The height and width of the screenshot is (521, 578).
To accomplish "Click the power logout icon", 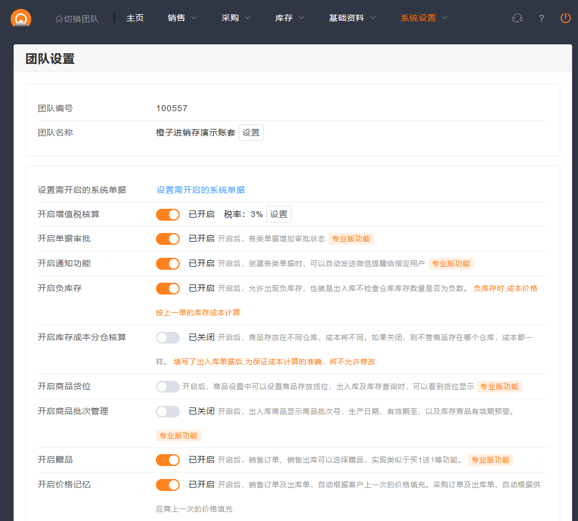I will pyautogui.click(x=566, y=18).
